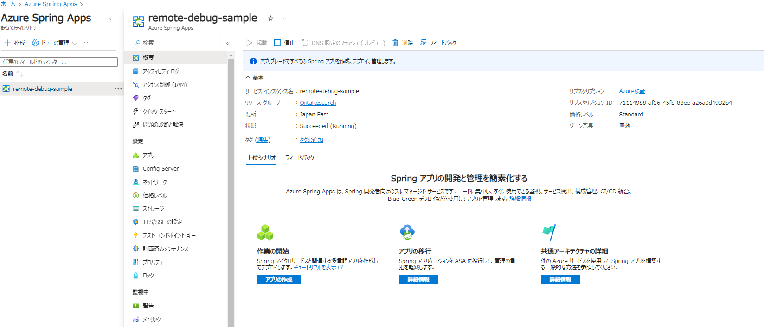Click the Config Server icon
Screen dimensions: 764x327
pos(136,169)
